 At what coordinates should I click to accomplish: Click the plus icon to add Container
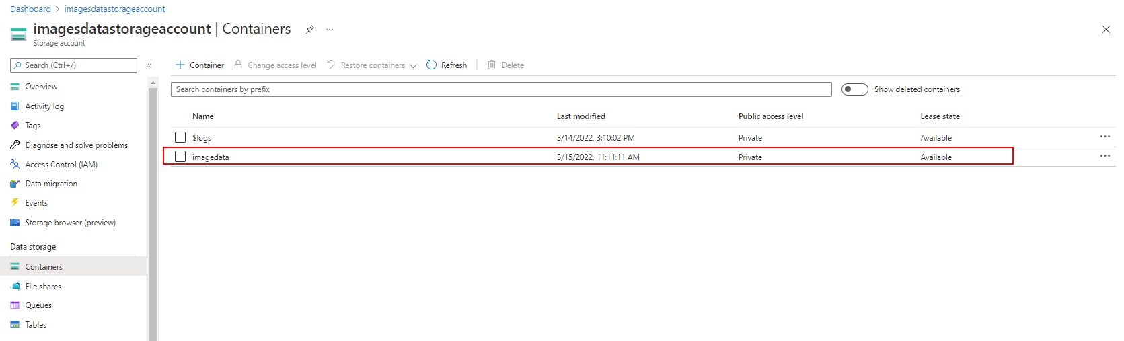(x=180, y=65)
